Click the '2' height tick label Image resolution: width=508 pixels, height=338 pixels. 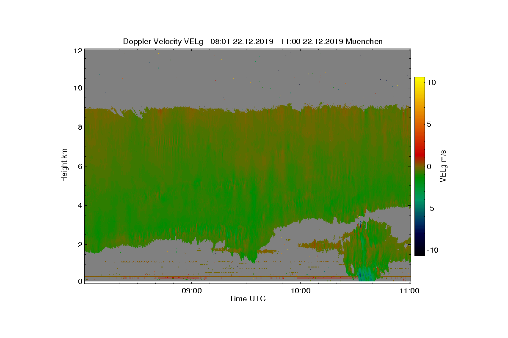coord(79,245)
